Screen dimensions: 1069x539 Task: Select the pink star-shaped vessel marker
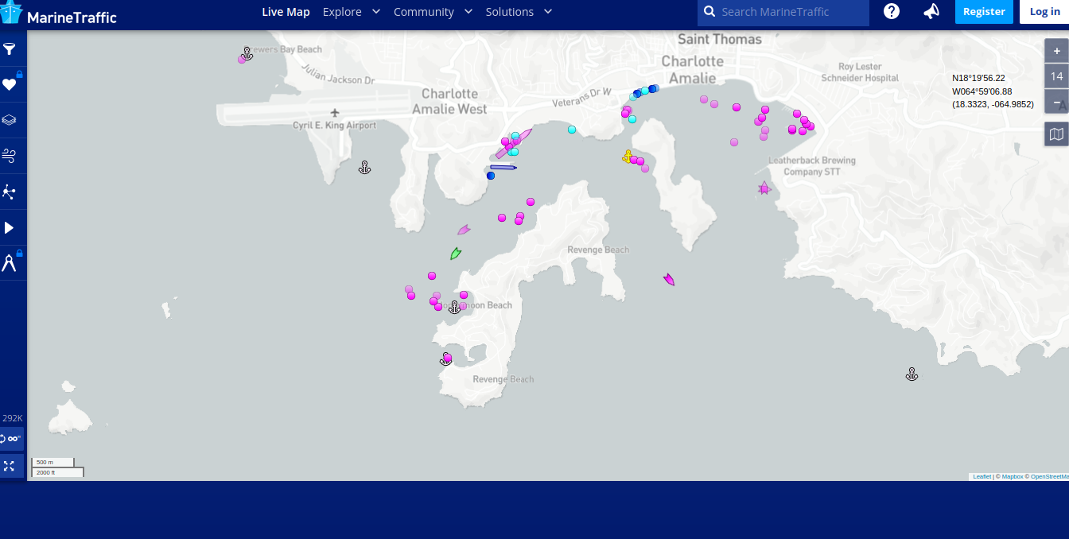coord(764,188)
